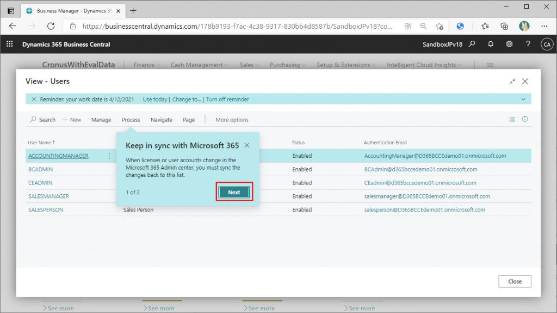
Task: Open the hamburger navigation menu icon
Action: (490, 65)
